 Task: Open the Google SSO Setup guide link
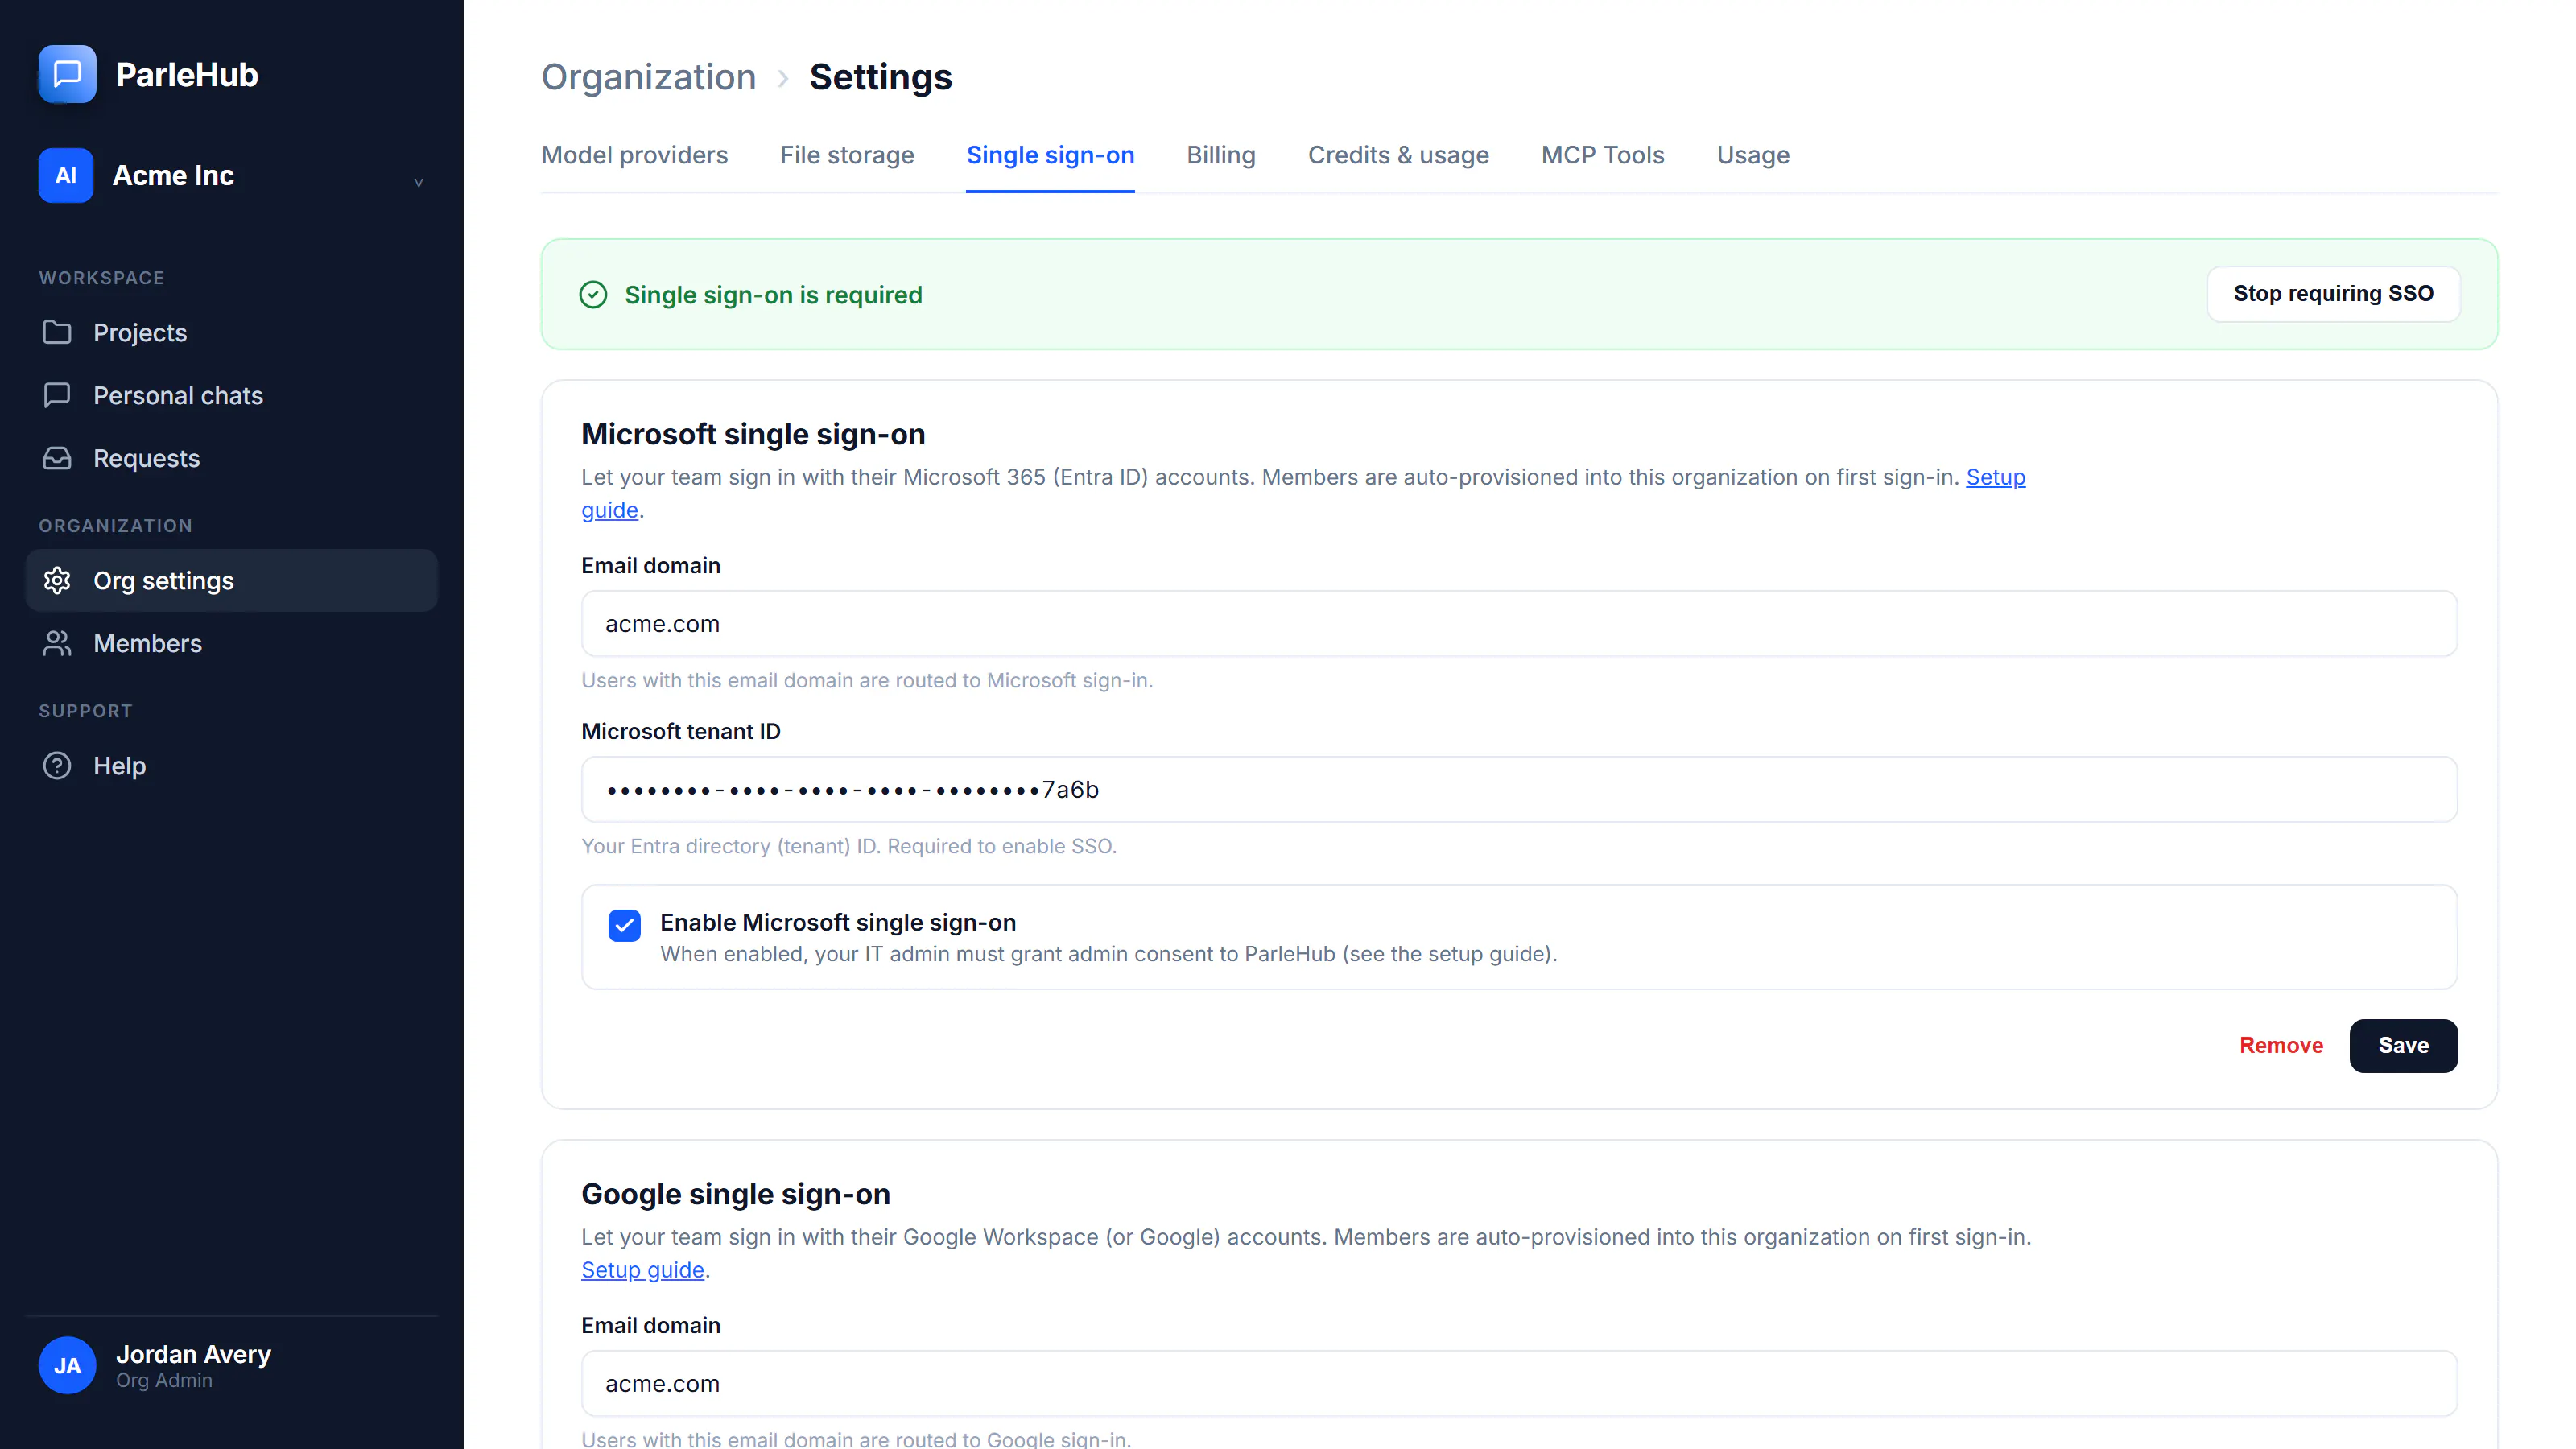643,1270
